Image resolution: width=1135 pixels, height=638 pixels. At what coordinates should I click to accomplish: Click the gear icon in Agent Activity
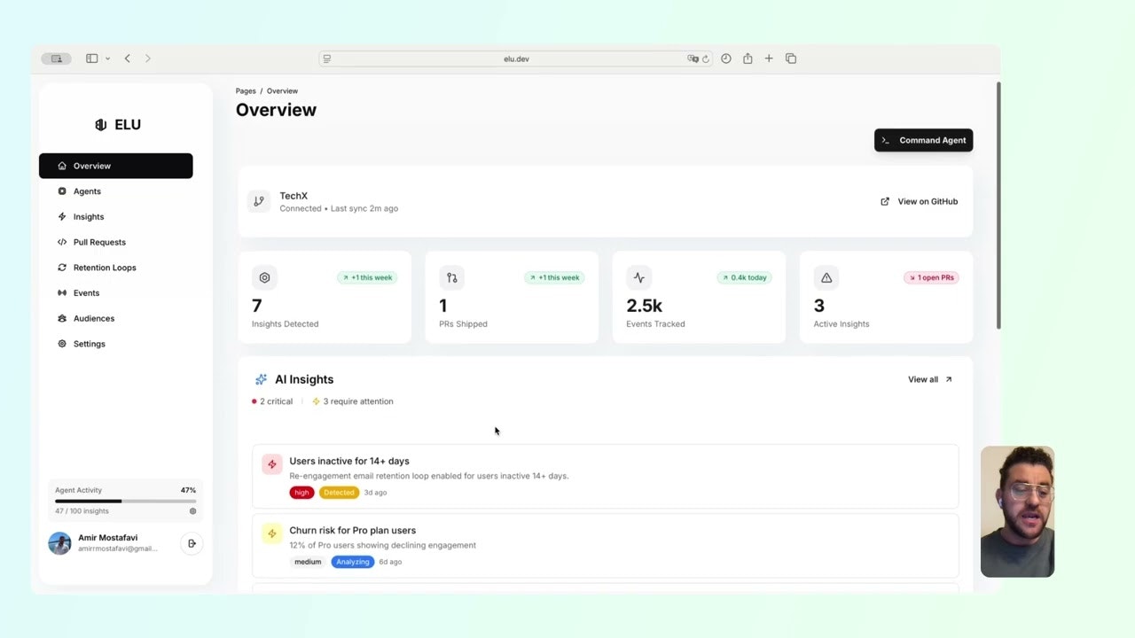point(192,511)
